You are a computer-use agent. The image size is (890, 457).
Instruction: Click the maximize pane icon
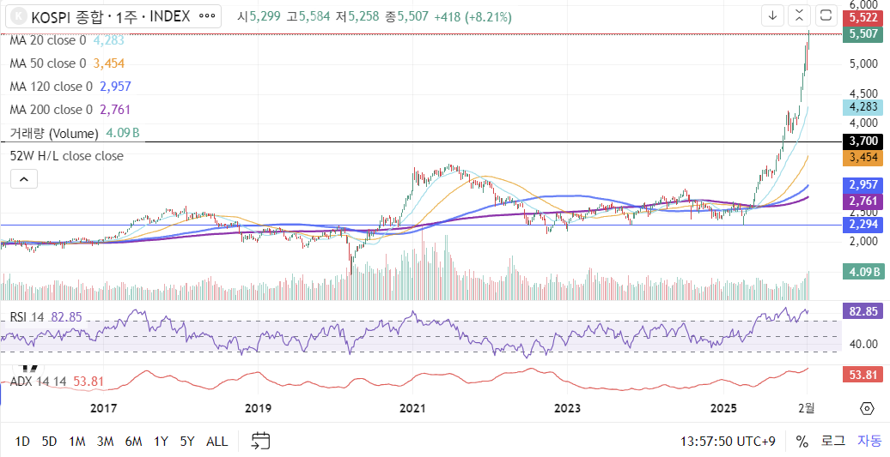pos(826,15)
